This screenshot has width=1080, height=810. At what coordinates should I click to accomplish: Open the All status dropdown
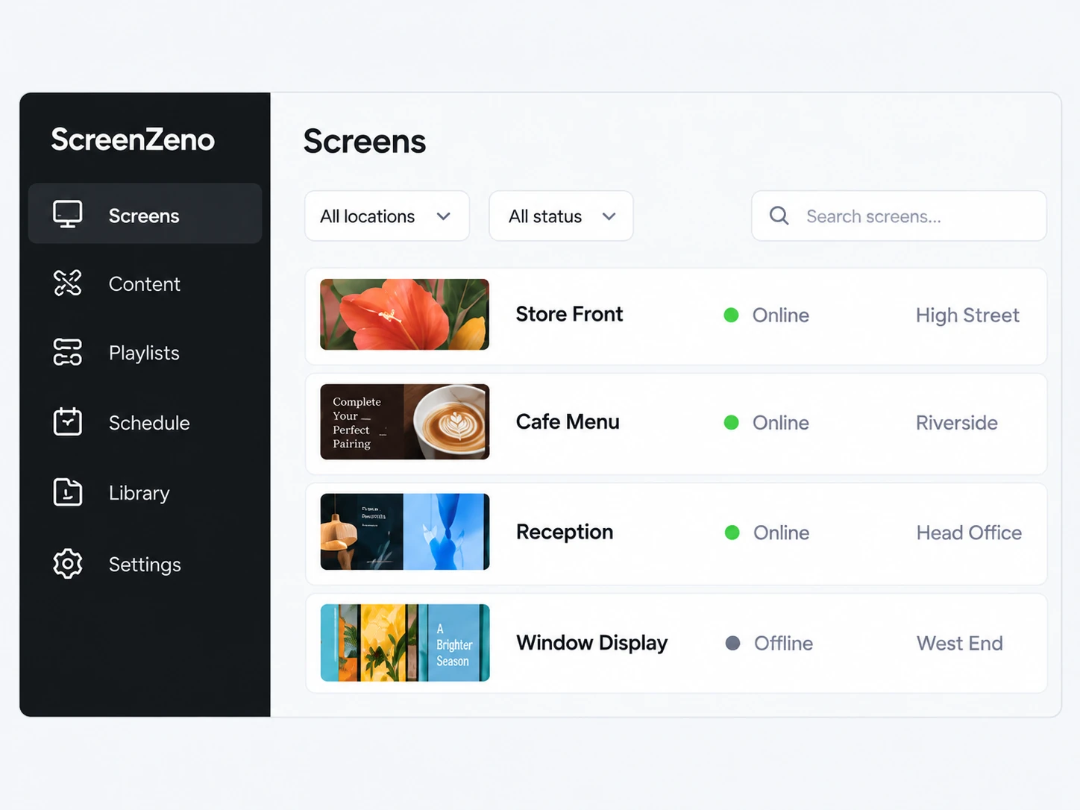tap(561, 216)
